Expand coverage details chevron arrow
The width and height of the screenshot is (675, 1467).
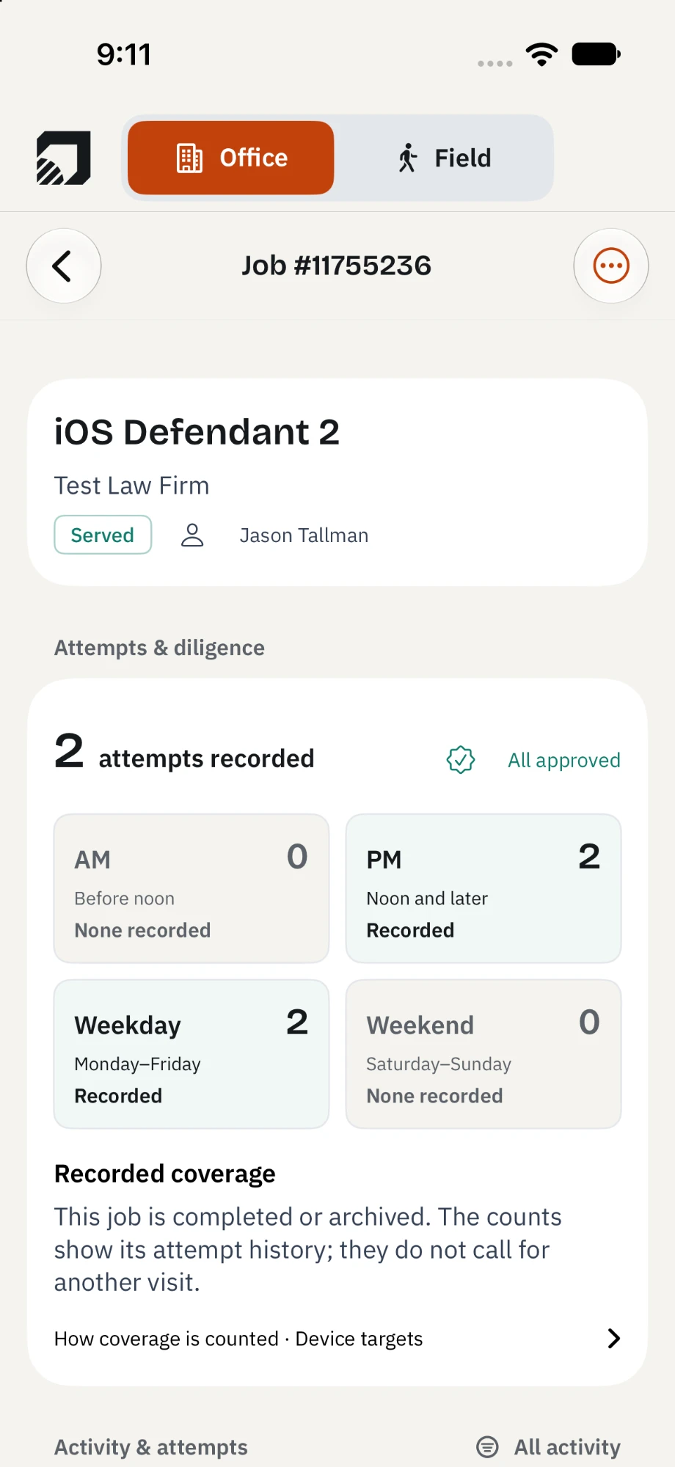click(614, 1339)
